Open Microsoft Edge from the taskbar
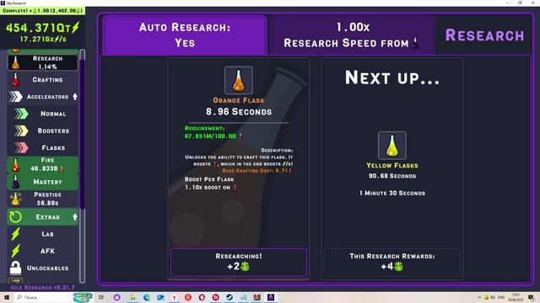 [147, 297]
